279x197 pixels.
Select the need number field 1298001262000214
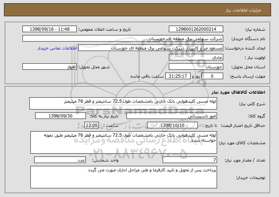coord(196,29)
